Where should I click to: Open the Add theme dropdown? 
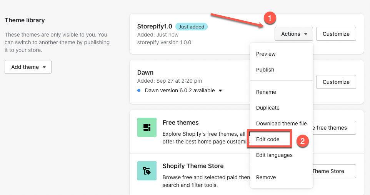pos(28,67)
